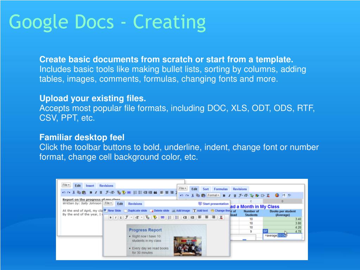Click the text color icon in the document toolbar

(x=119, y=193)
